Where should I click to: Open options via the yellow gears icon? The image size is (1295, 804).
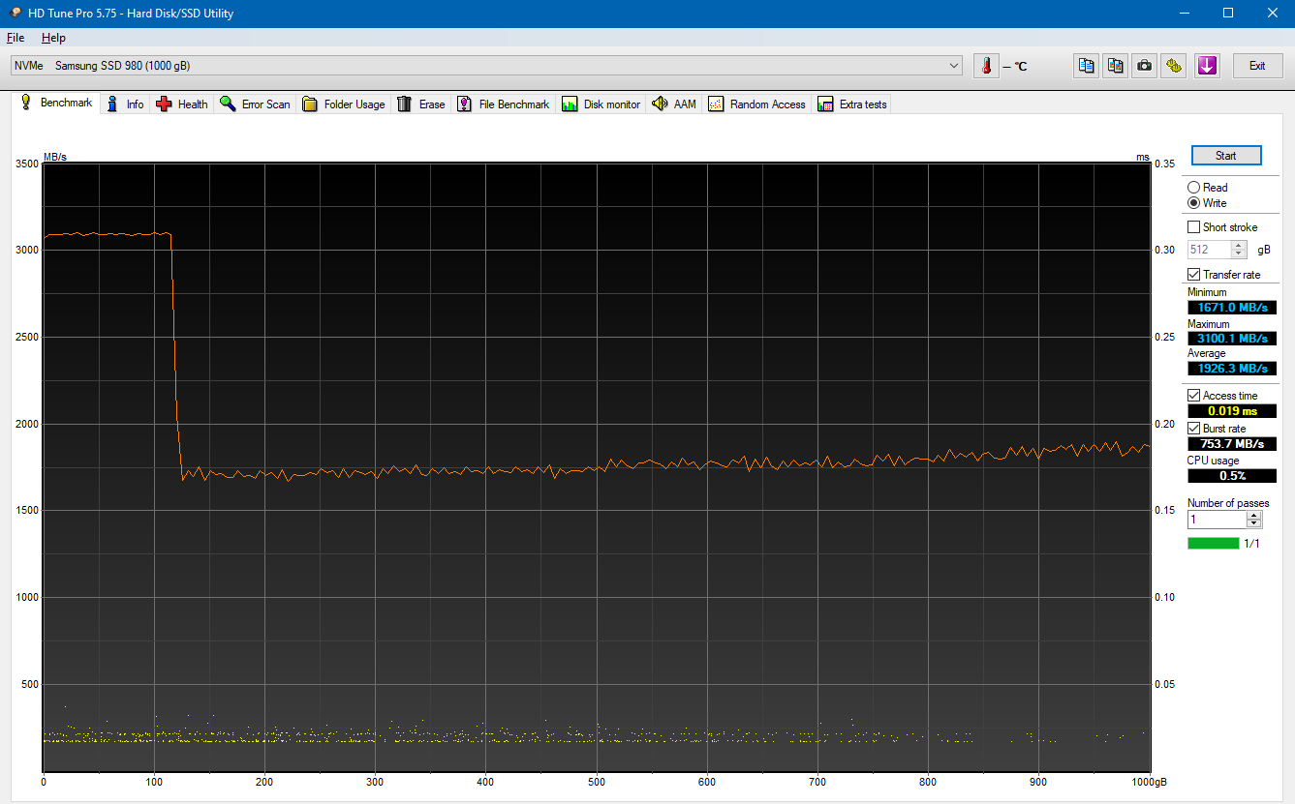[x=1173, y=66]
